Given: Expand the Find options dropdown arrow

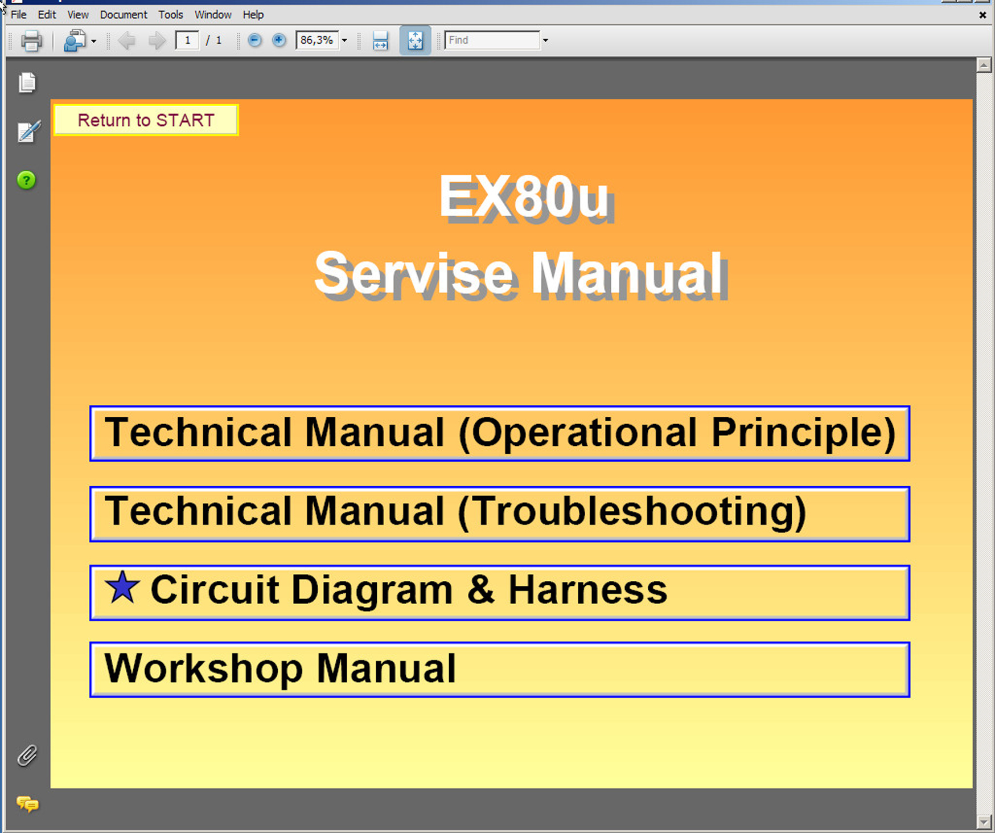Looking at the screenshot, I should coord(545,40).
